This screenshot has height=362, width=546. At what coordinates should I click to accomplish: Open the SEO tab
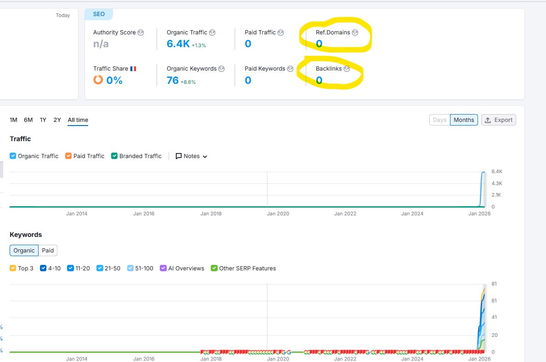[x=99, y=14]
